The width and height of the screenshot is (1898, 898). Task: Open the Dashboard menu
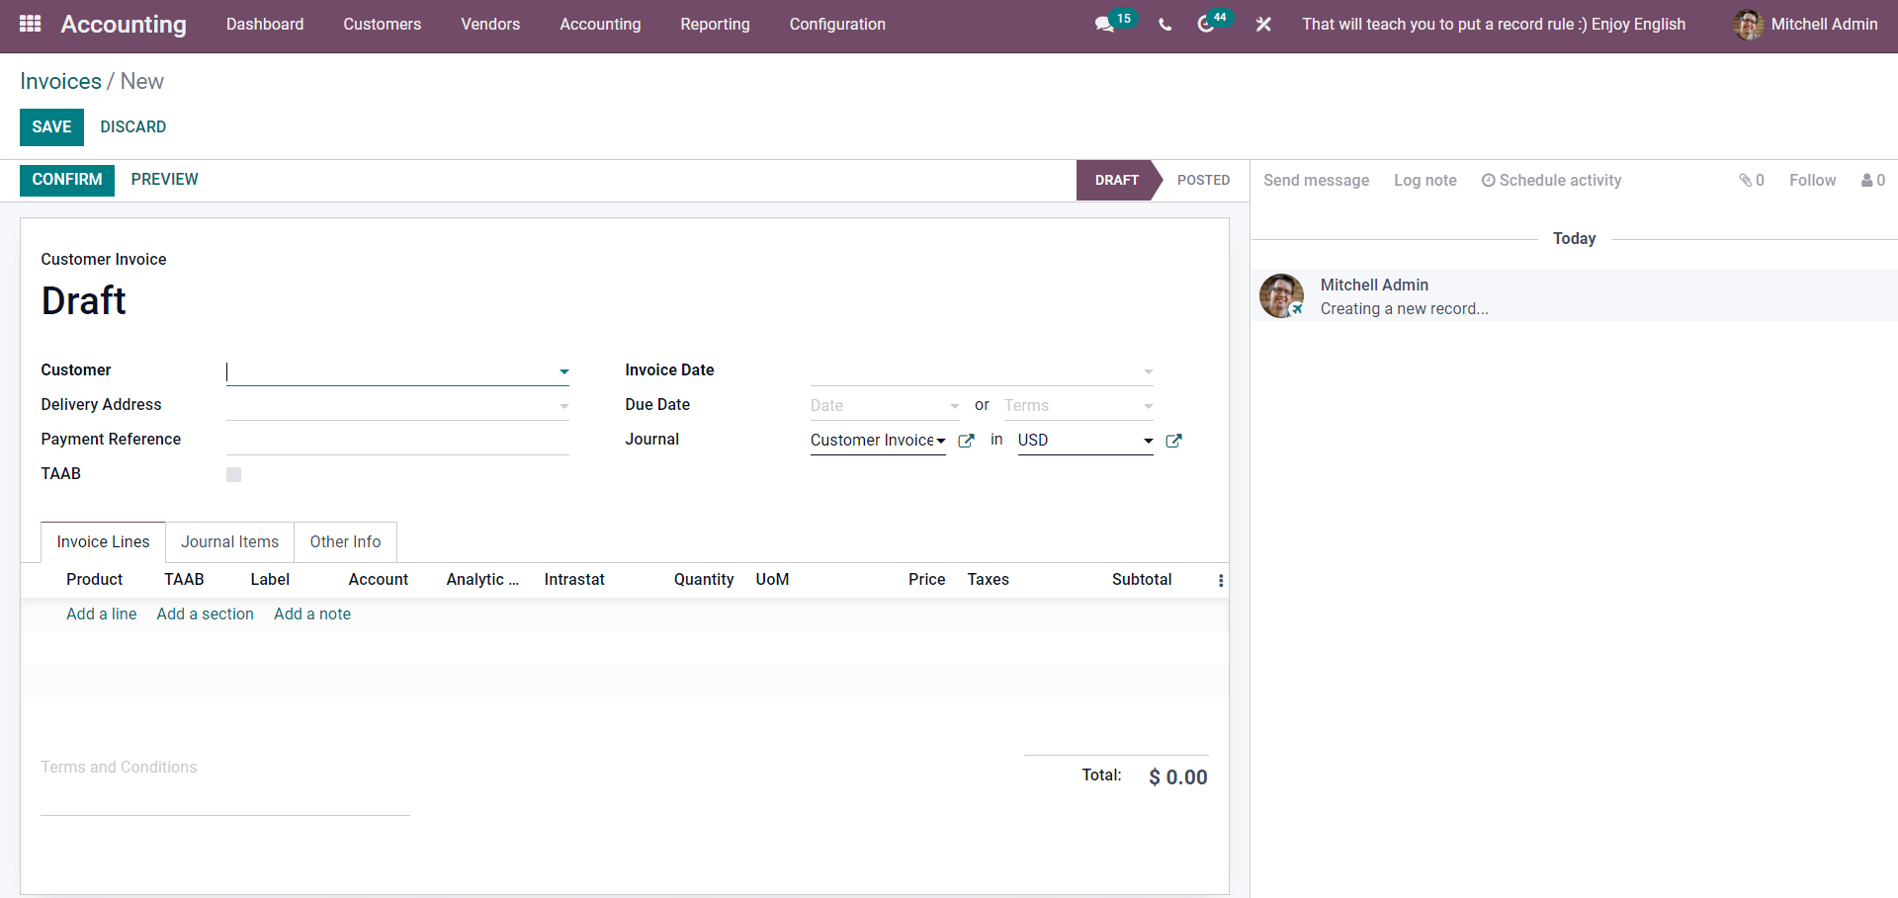tap(265, 25)
